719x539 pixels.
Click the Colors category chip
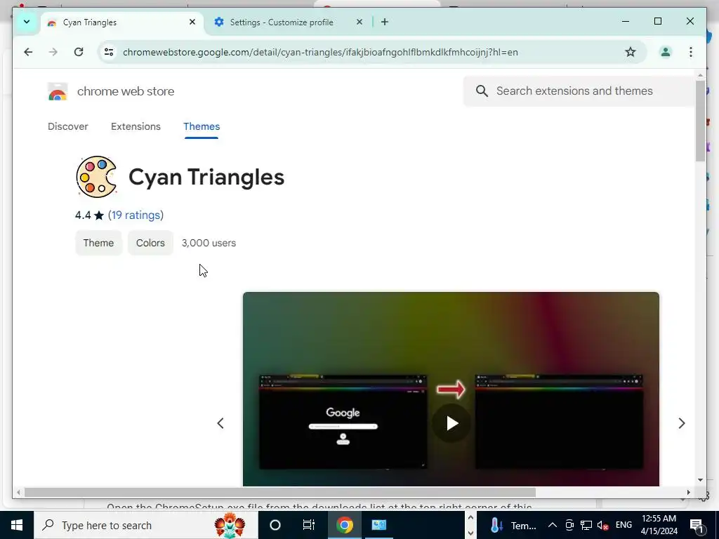pyautogui.click(x=150, y=243)
